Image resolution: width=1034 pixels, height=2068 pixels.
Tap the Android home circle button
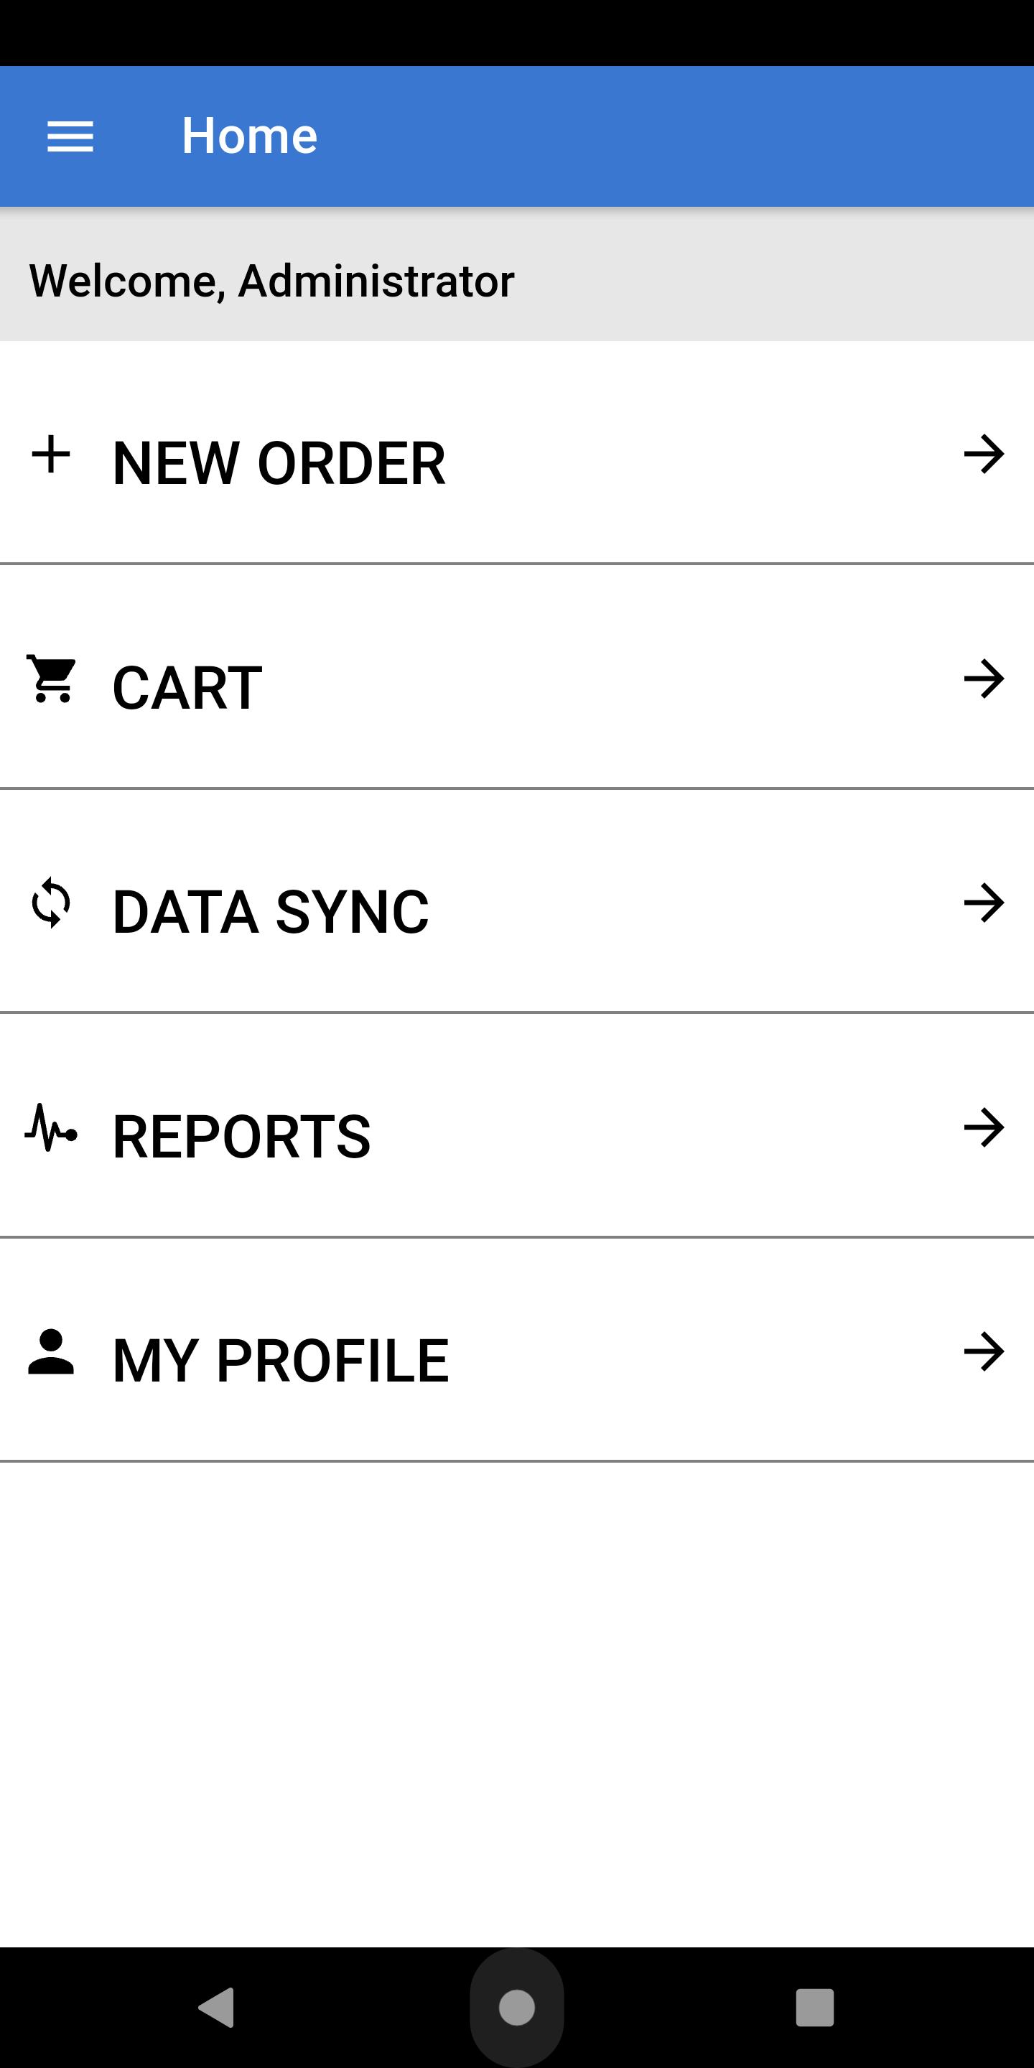coord(517,2008)
